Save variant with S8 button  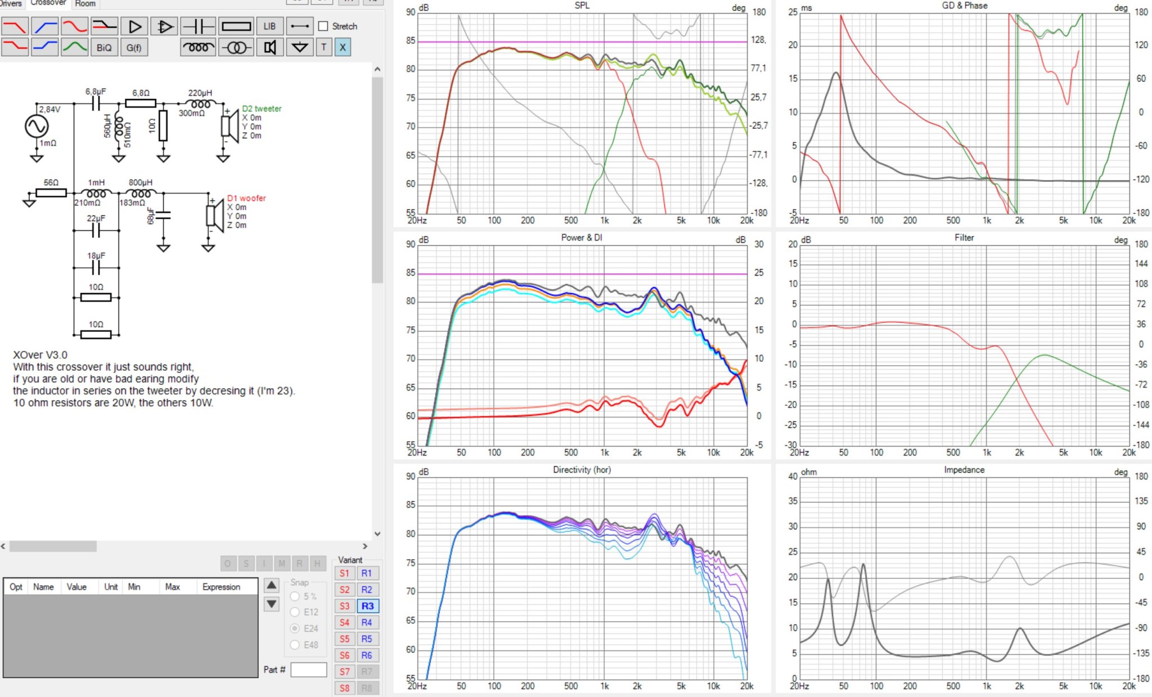[x=345, y=687]
